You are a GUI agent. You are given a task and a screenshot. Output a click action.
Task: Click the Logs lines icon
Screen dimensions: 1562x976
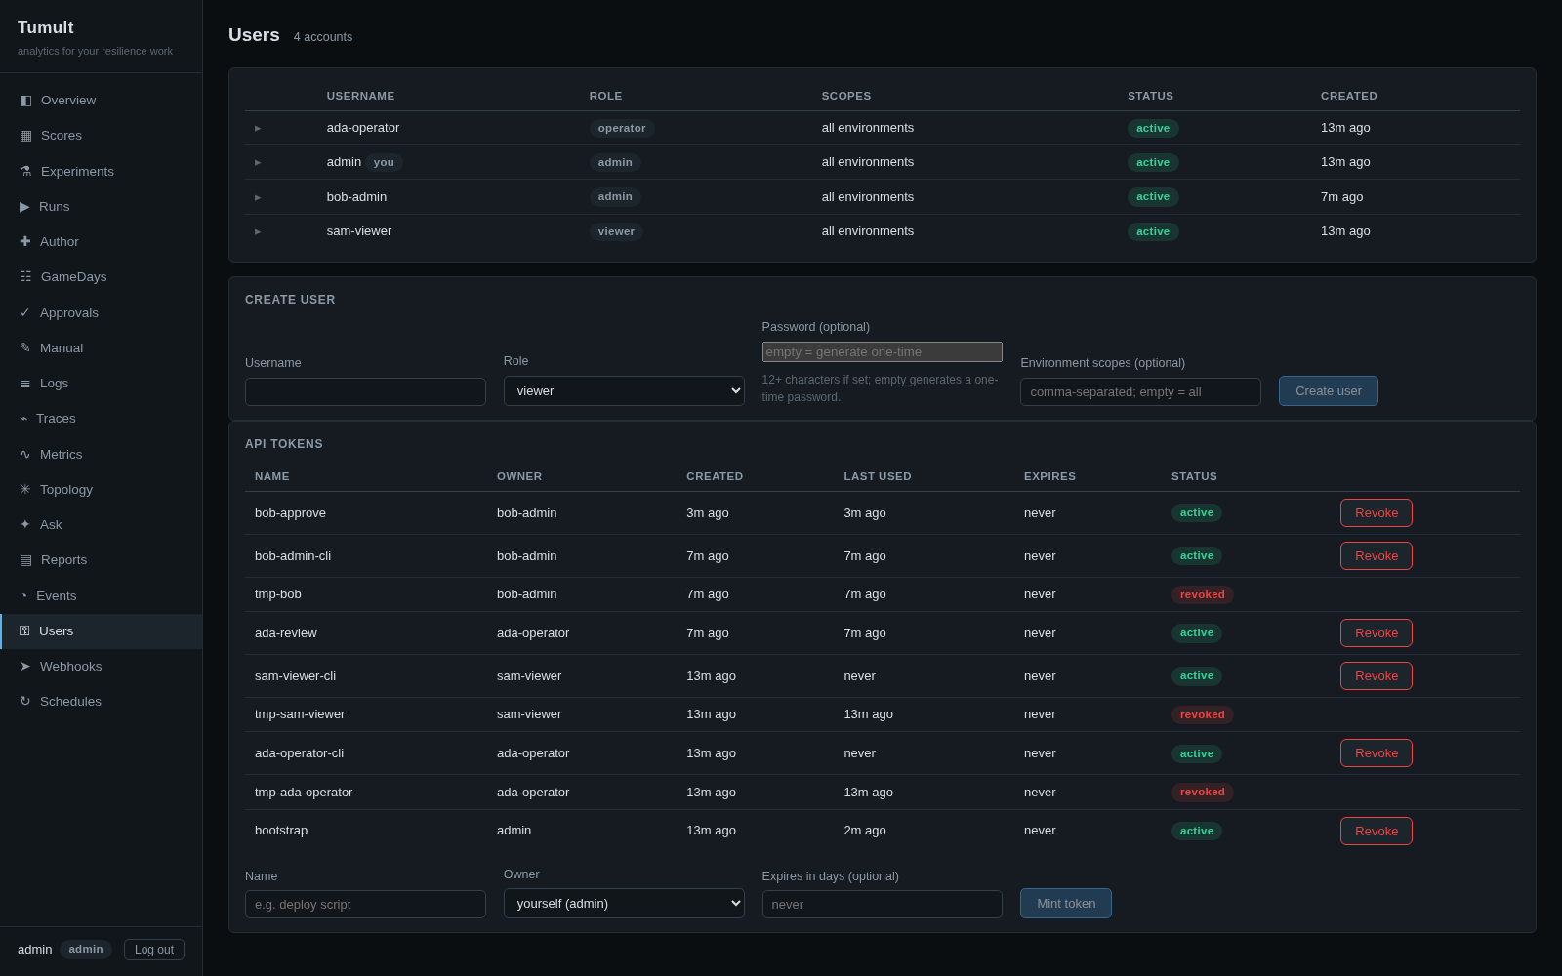pos(24,384)
